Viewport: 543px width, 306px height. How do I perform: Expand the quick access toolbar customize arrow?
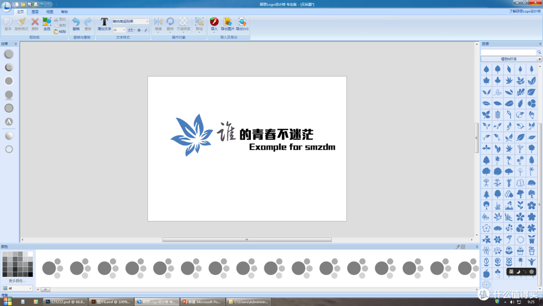pyautogui.click(x=57, y=5)
